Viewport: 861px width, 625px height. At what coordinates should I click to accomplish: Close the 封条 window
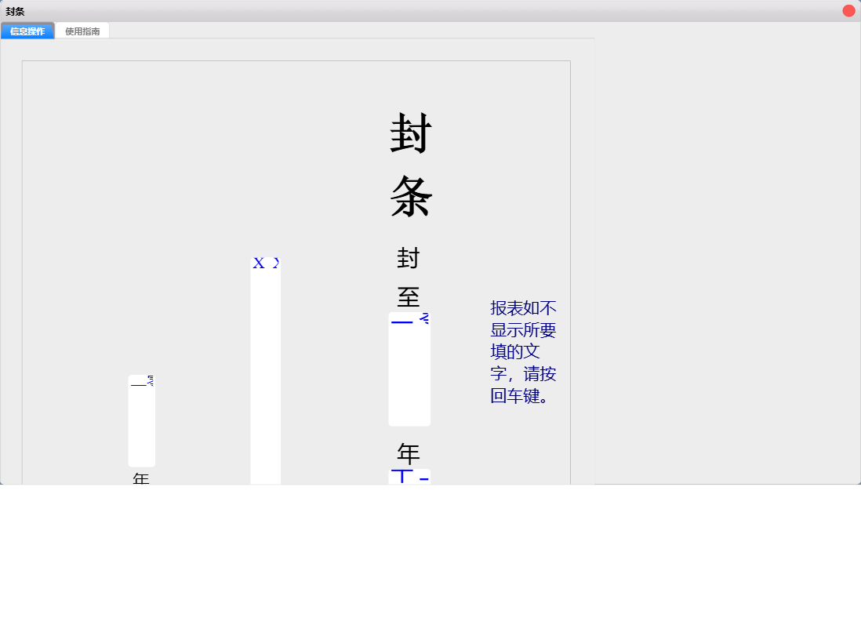pyautogui.click(x=850, y=10)
